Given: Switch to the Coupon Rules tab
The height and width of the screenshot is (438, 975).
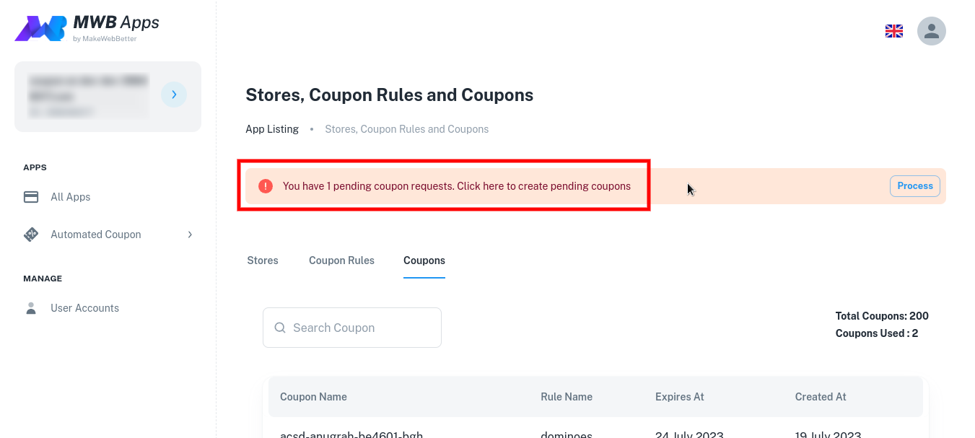Looking at the screenshot, I should coord(341,260).
